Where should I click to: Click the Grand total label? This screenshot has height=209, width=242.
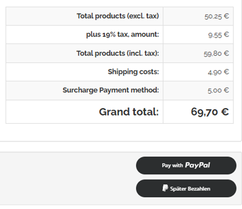[x=129, y=112]
